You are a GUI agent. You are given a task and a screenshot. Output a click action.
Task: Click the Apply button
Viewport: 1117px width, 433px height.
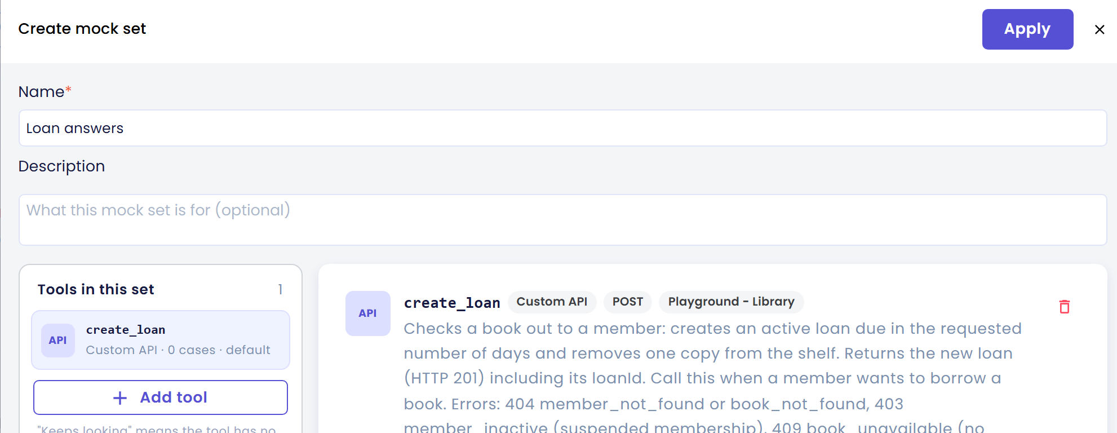(1027, 29)
